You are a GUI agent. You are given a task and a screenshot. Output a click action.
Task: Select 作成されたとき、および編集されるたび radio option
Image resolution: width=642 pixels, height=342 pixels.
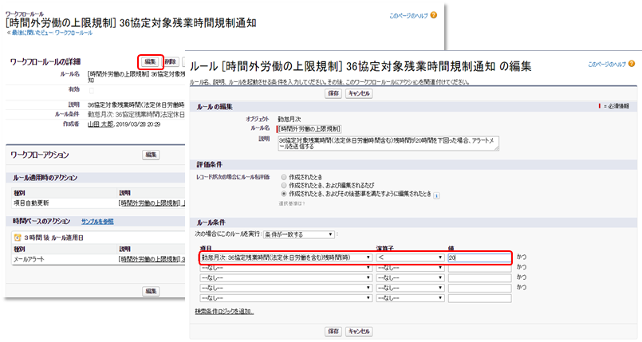[x=284, y=184]
